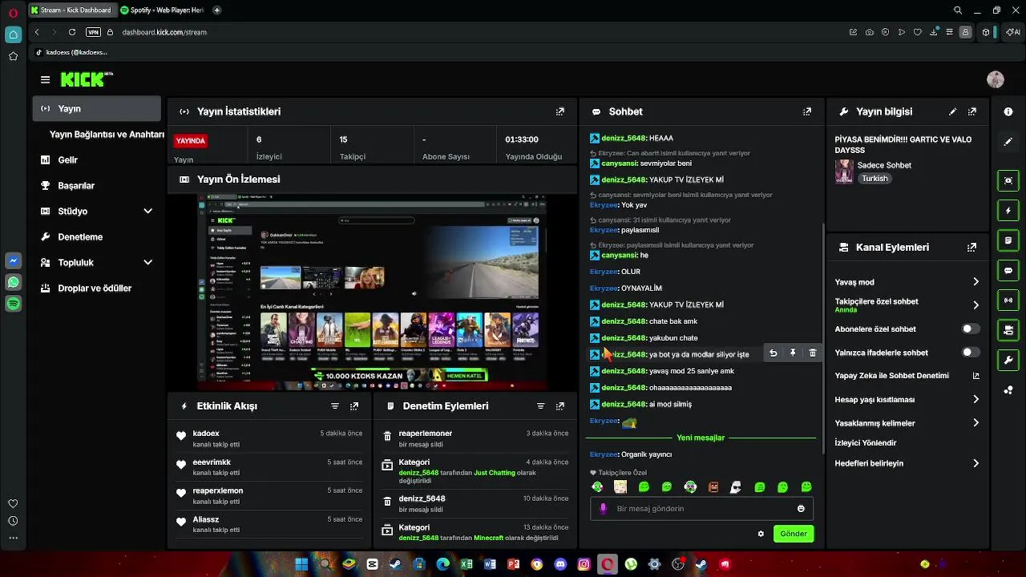
Task: Open Takipçilere özel sohbet settings
Action: click(x=907, y=305)
